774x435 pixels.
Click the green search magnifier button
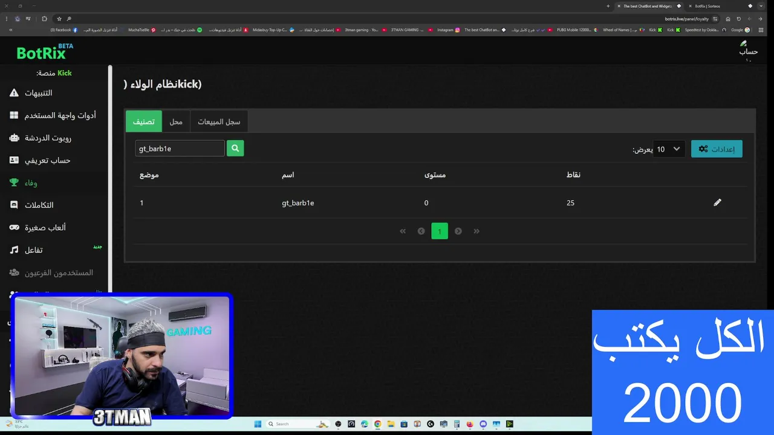[x=235, y=148]
